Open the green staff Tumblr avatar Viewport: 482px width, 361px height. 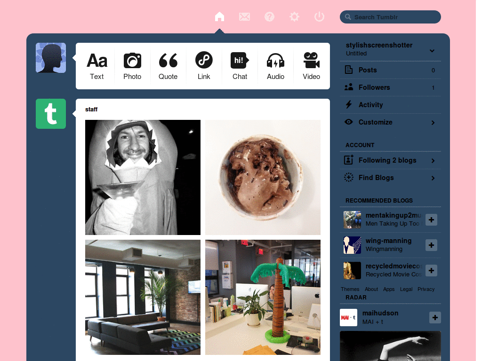pos(51,114)
